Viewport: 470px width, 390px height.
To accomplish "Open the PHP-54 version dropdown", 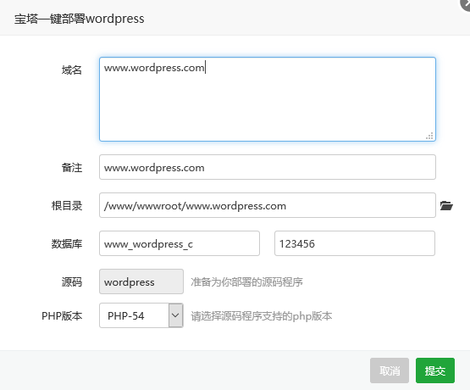I will 141,315.
